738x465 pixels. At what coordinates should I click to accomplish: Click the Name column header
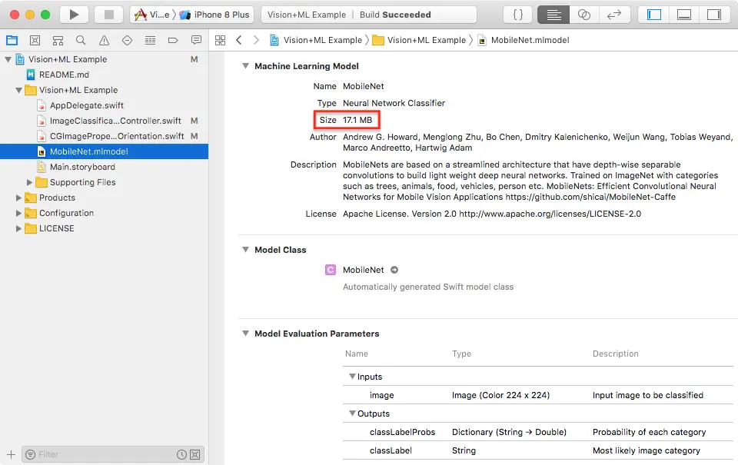(x=356, y=354)
